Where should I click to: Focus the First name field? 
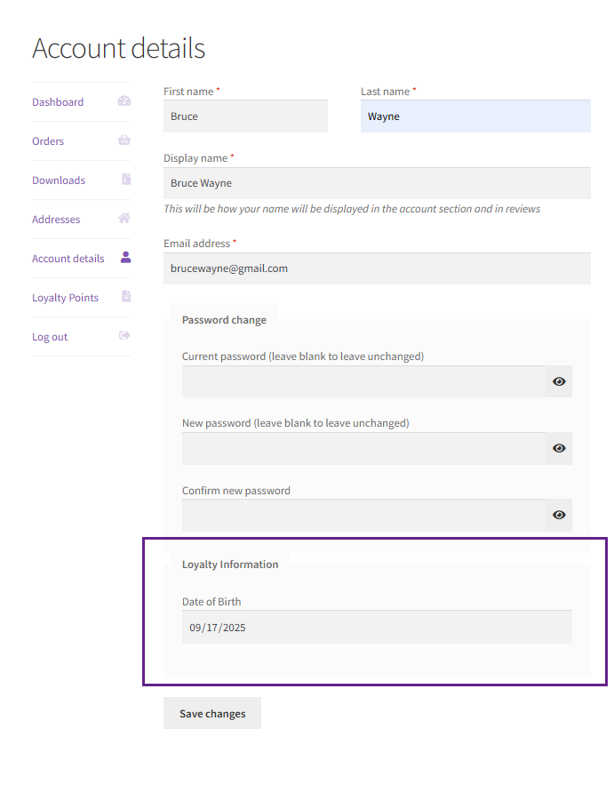(x=245, y=116)
